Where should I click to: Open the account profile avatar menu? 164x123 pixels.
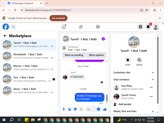[x=156, y=27]
